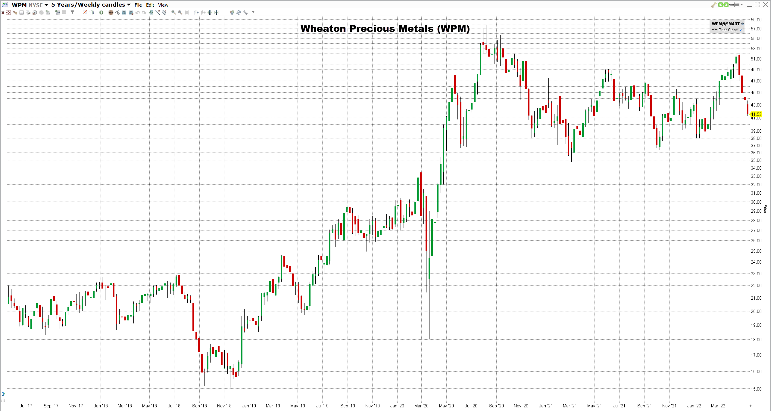771x411 pixels.
Task: Click the Wheaton Precious Metals (WPM) chart title
Action: coord(385,29)
